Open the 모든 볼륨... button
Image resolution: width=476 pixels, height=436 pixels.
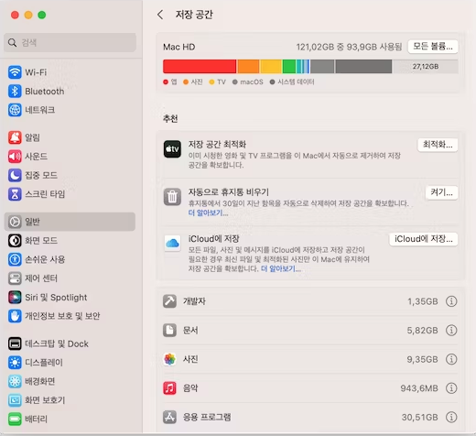(433, 47)
